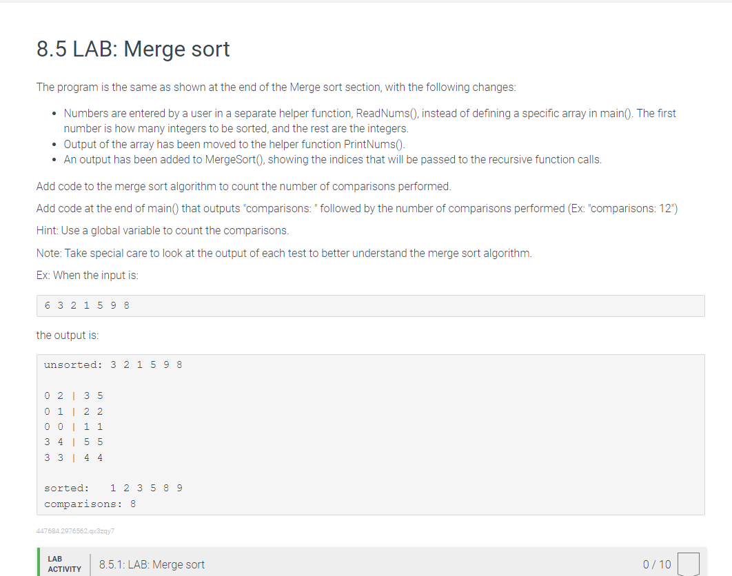Click the heading 8.5 LAB: Merge sort

click(132, 49)
